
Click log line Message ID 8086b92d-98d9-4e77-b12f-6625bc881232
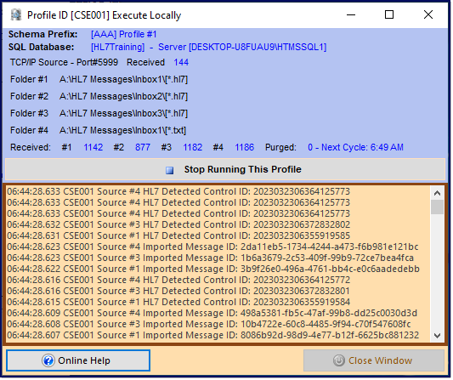click(x=213, y=336)
